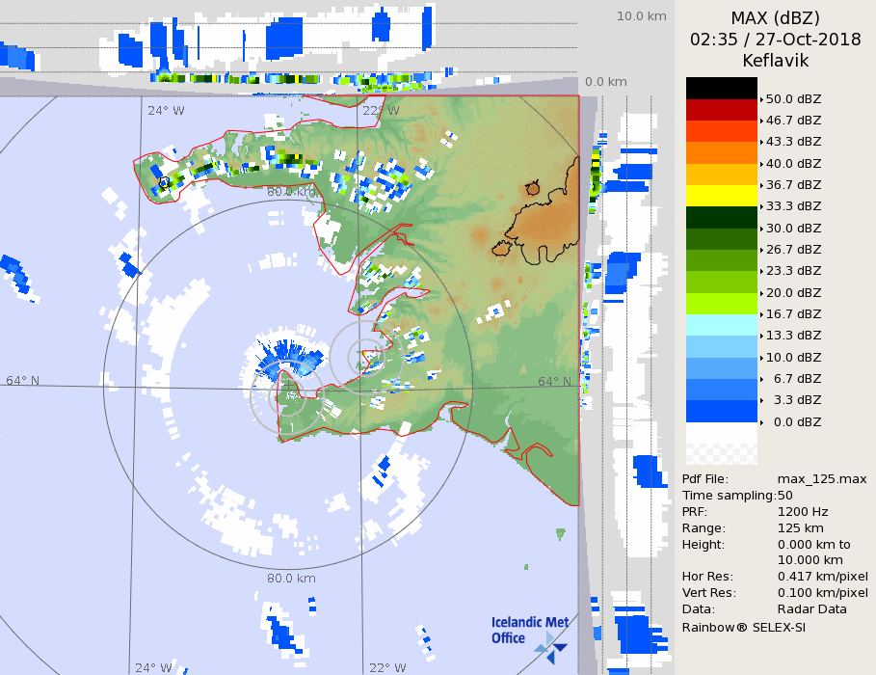This screenshot has height=675, width=876.
Task: Pick the dark green 30.0 dBZ legend swatch
Action: tap(721, 217)
